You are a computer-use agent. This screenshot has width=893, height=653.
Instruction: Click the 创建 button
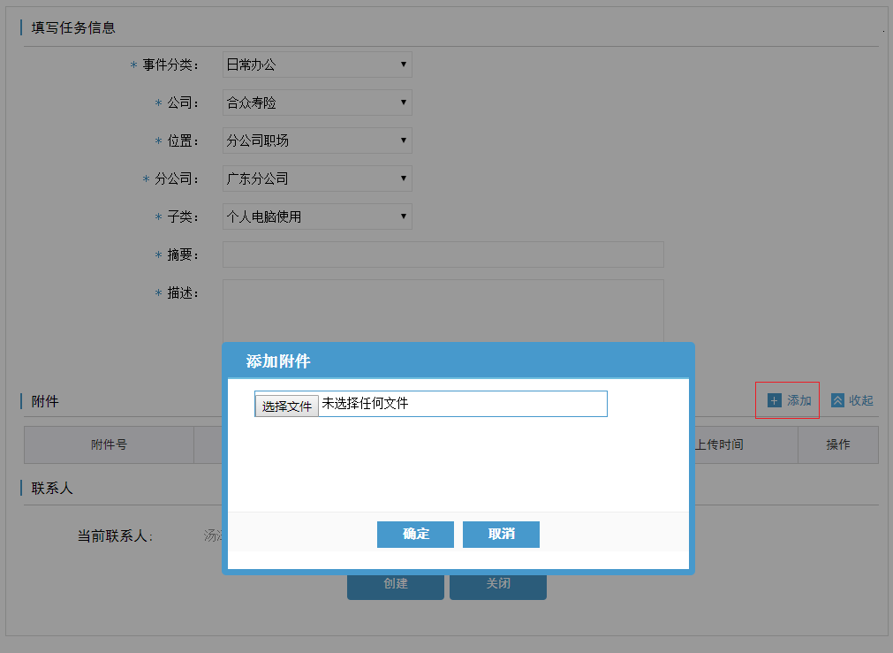[395, 586]
